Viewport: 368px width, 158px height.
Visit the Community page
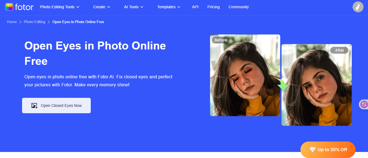[x=239, y=7]
